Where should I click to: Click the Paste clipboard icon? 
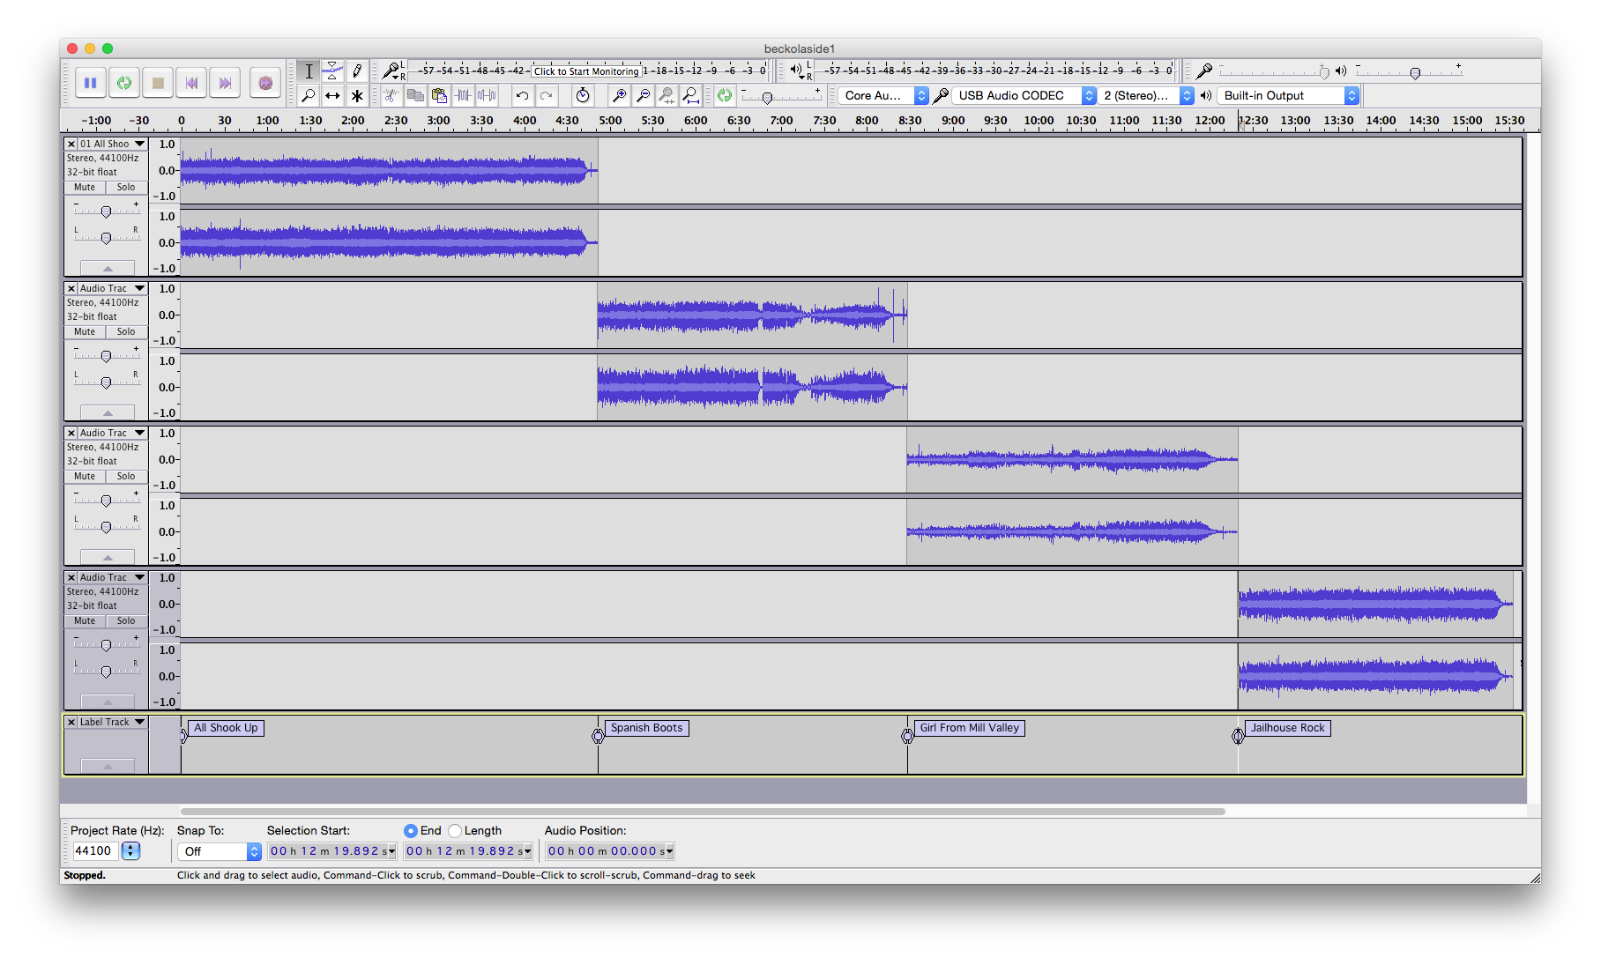click(x=439, y=95)
